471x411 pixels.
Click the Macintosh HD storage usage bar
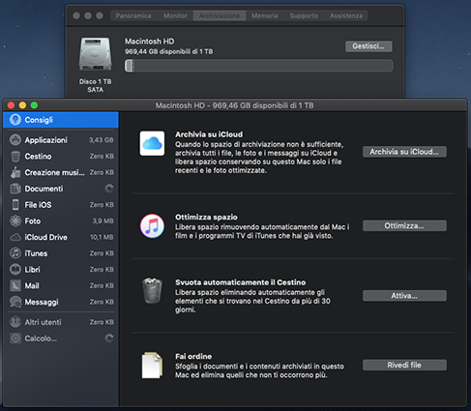point(258,66)
